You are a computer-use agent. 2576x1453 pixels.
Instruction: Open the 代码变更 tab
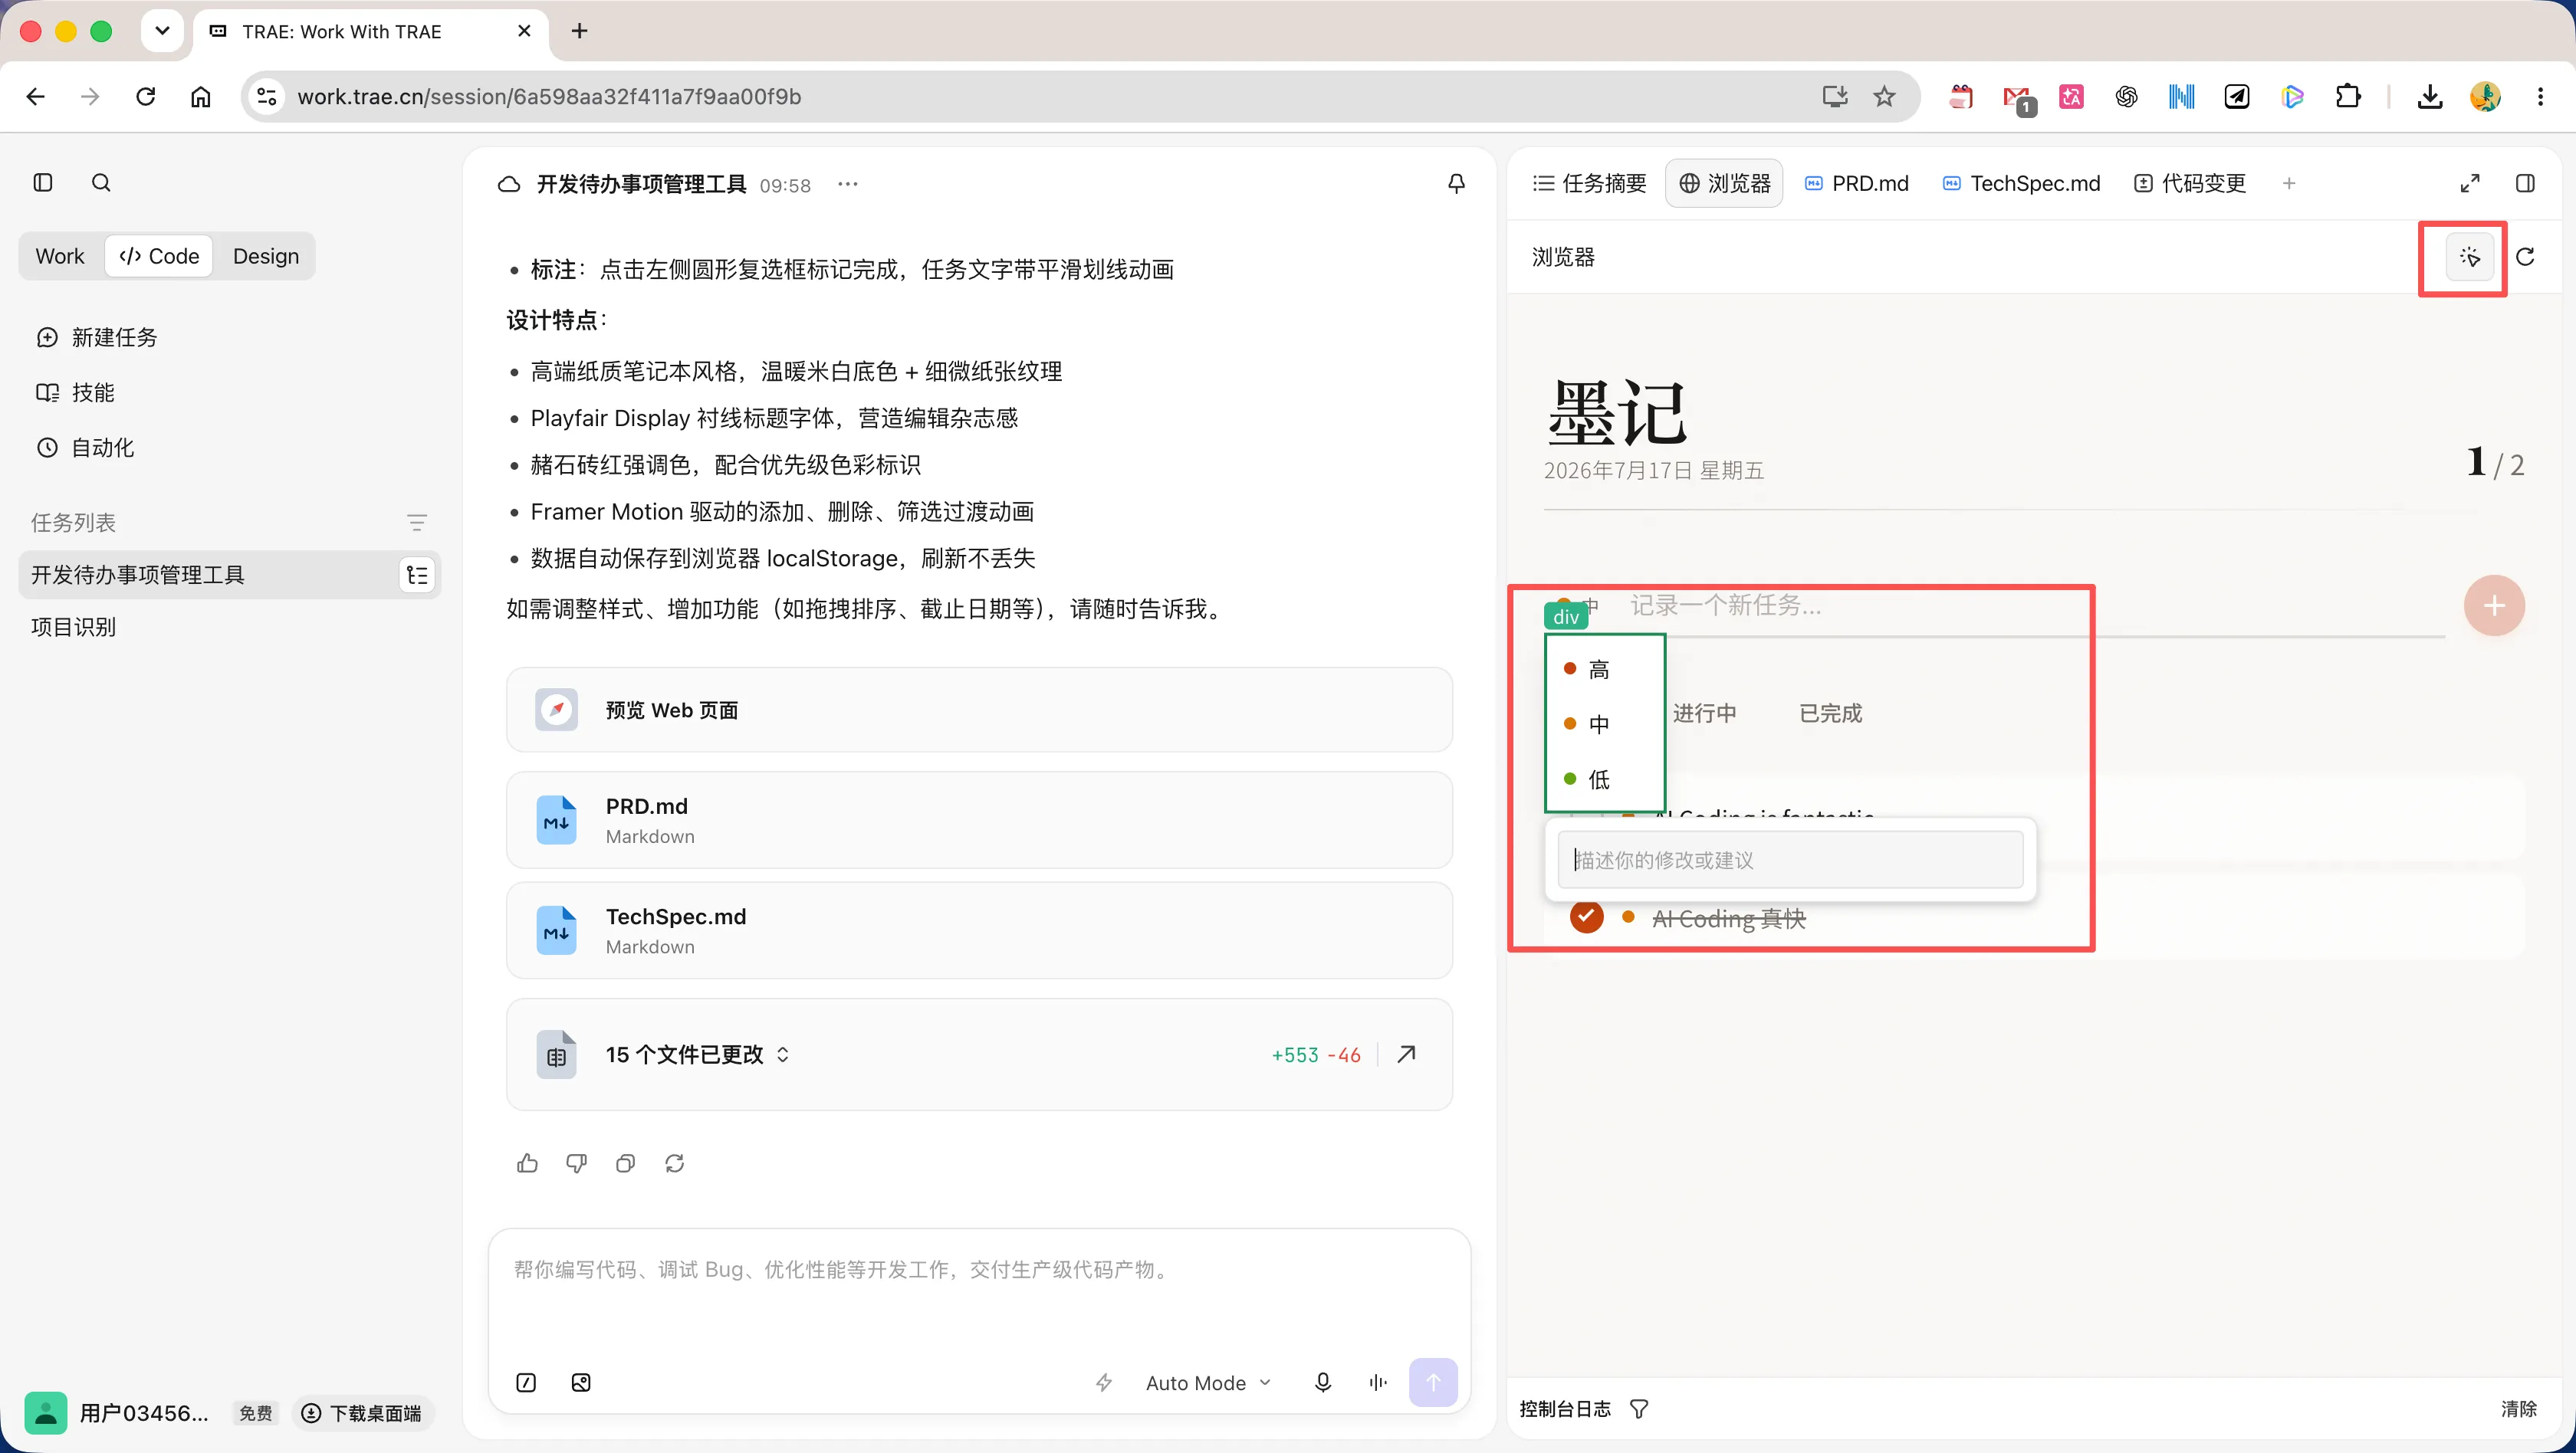click(x=2190, y=184)
